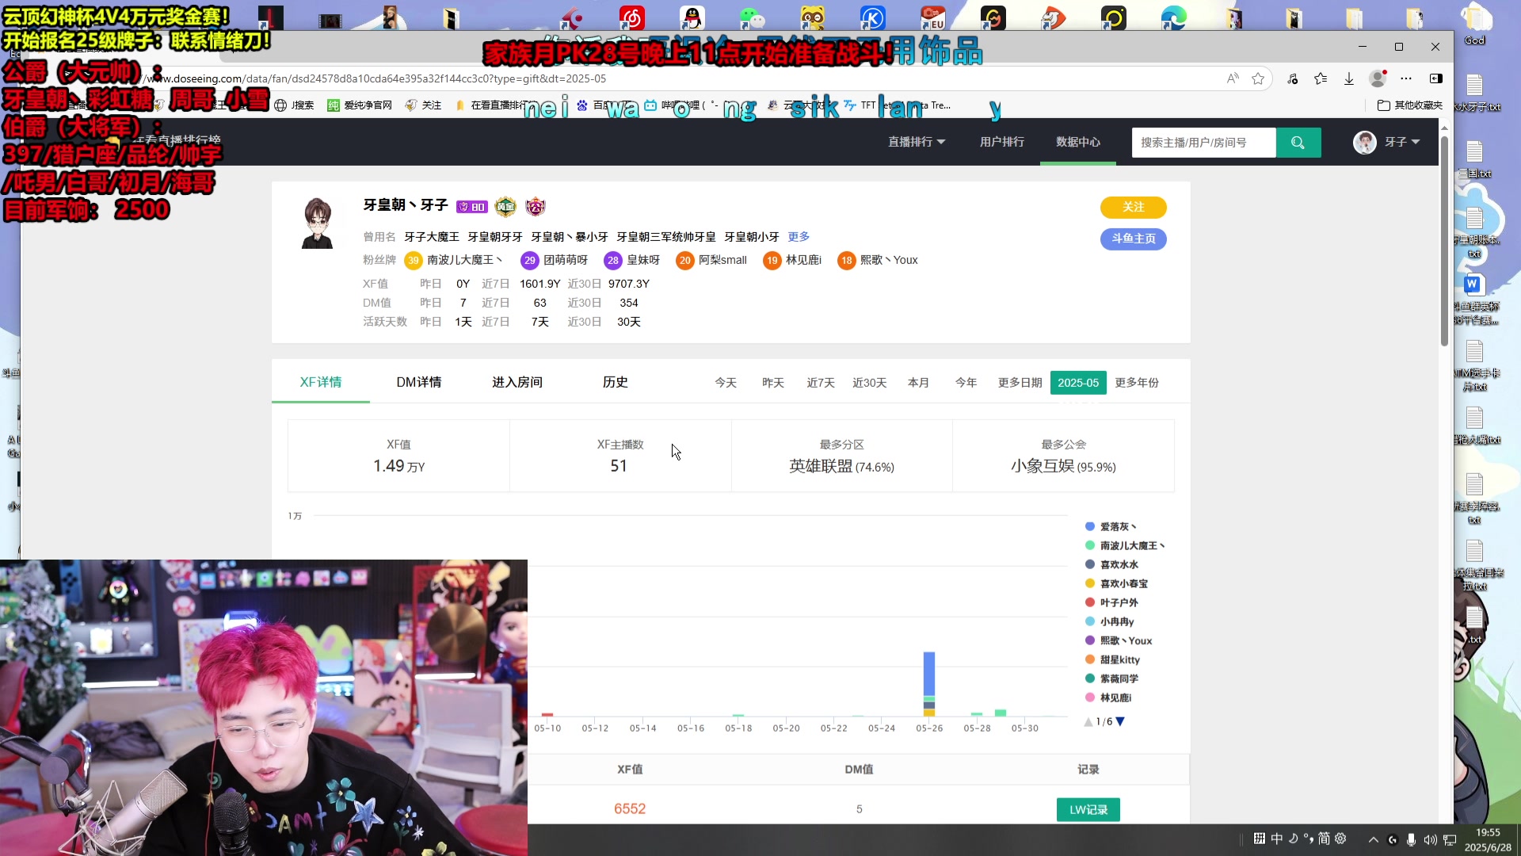The image size is (1521, 856).
Task: Expand the 牙子 user account dropdown
Action: coord(1402,142)
